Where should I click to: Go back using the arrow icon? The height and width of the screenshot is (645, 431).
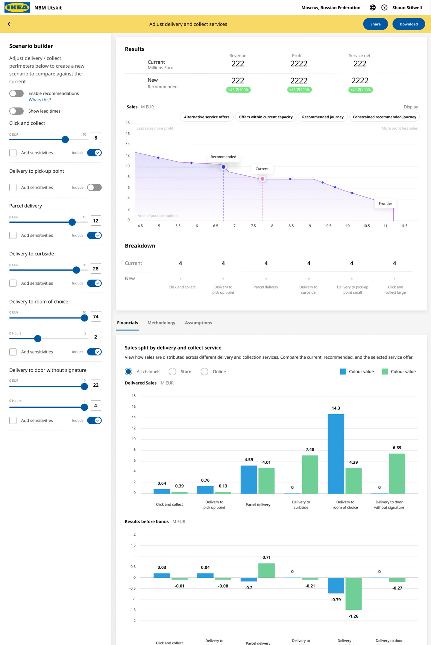[10, 24]
